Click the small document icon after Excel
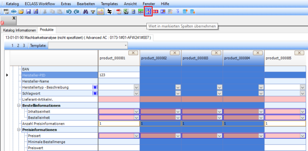Viewport: 308px width, 151px height. (133, 12)
